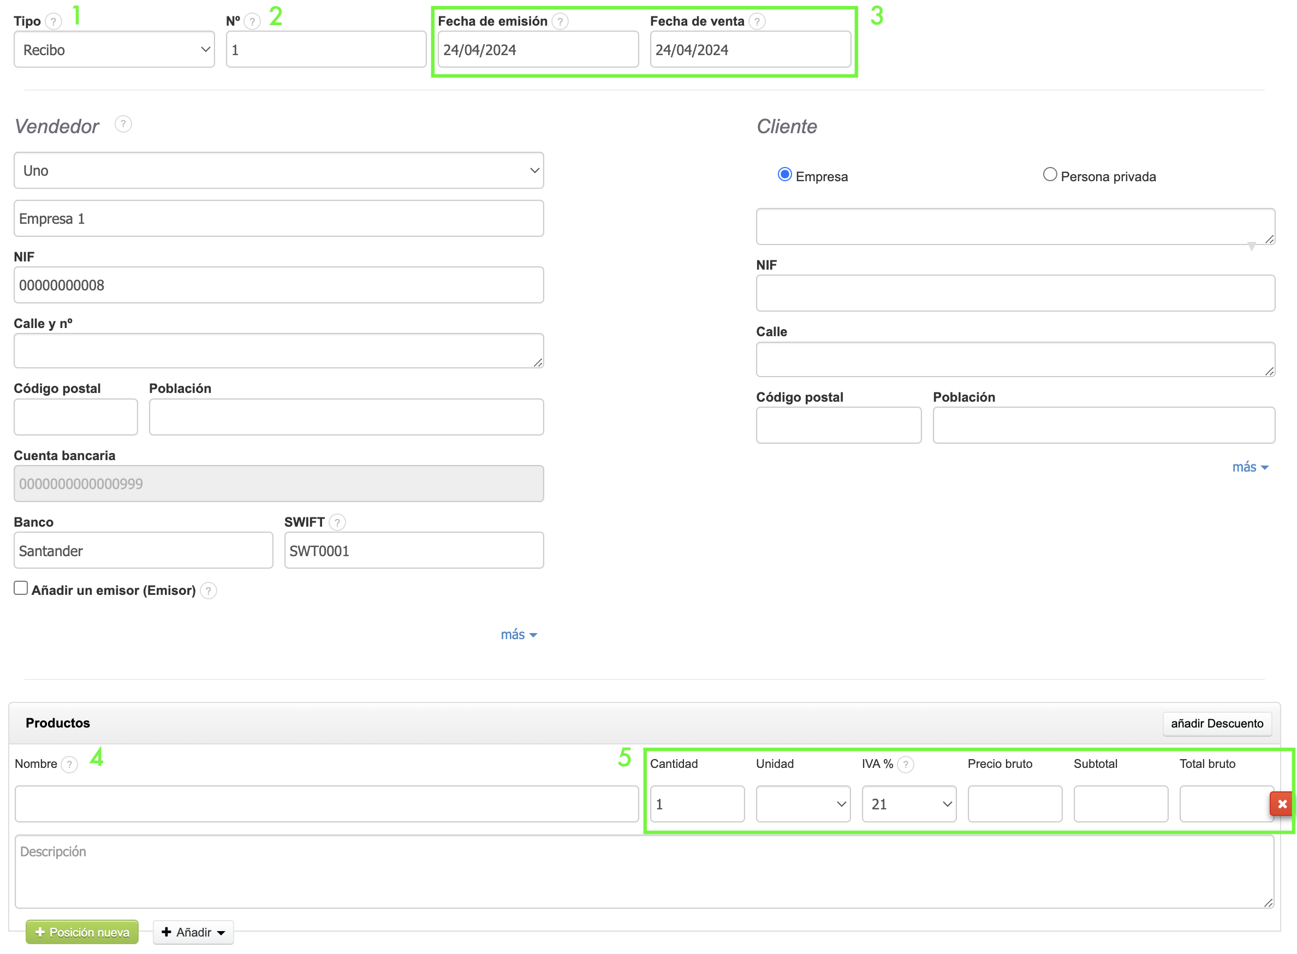This screenshot has width=1297, height=954.
Task: Click help icon beside Nº label
Action: 252,21
